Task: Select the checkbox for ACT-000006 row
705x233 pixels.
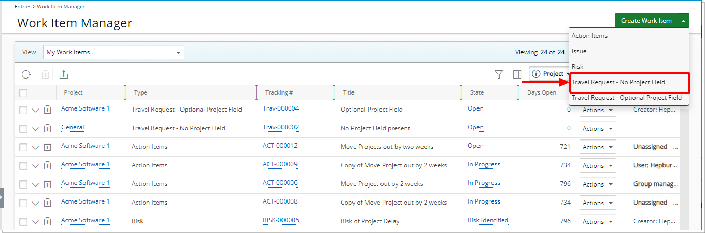Action: (23, 184)
